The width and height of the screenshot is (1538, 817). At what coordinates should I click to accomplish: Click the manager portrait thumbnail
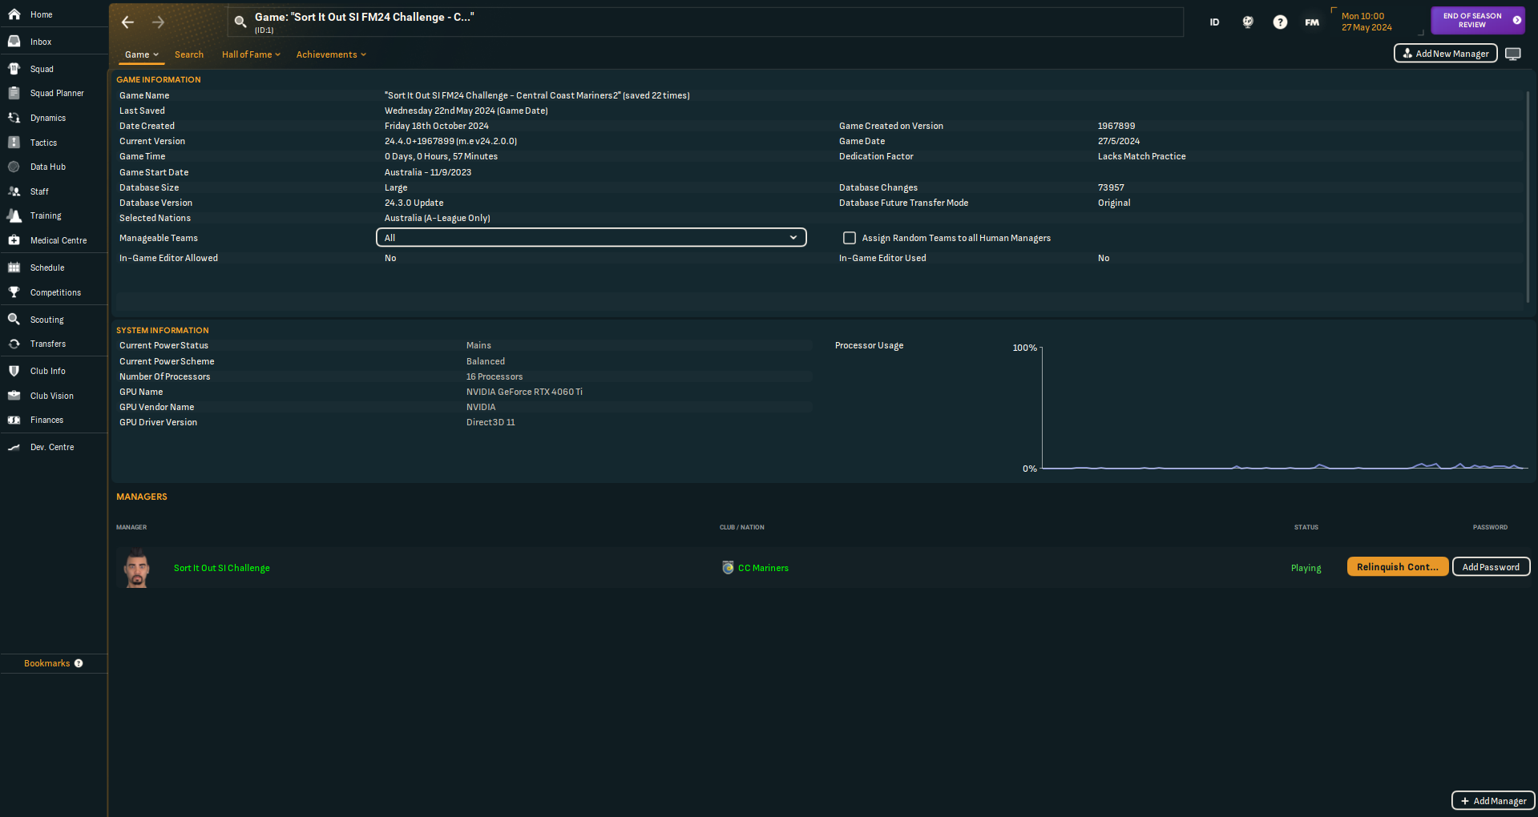click(137, 568)
